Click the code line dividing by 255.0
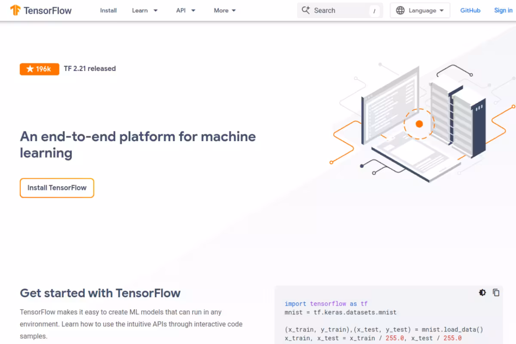 [373, 338]
